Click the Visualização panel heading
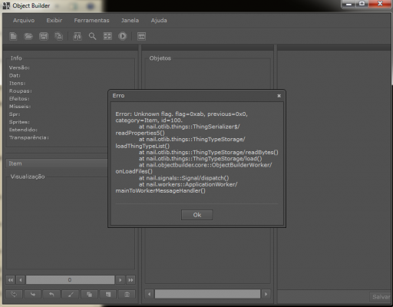Viewport: 393px width, 307px height. coord(28,177)
